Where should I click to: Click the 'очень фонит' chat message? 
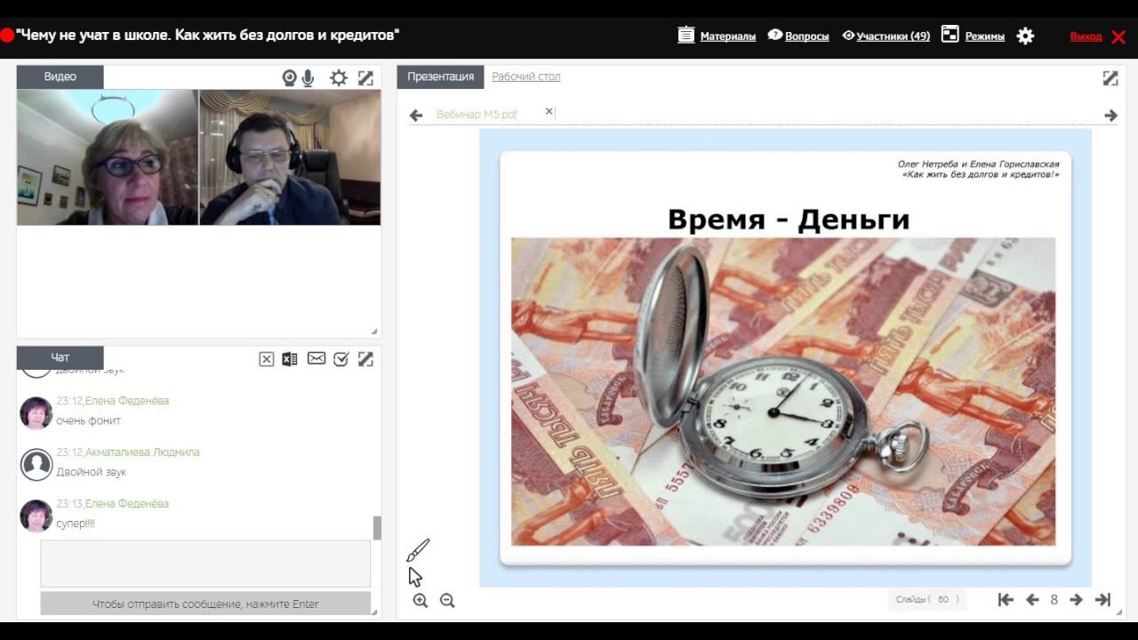89,420
